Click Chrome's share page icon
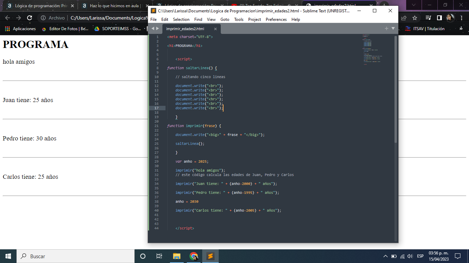This screenshot has width=469, height=263. pyautogui.click(x=404, y=18)
